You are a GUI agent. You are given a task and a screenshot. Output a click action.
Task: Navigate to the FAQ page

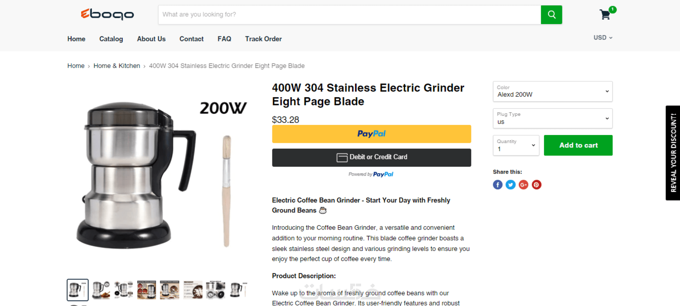[224, 39]
